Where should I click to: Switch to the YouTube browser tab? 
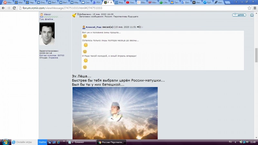point(130,2)
